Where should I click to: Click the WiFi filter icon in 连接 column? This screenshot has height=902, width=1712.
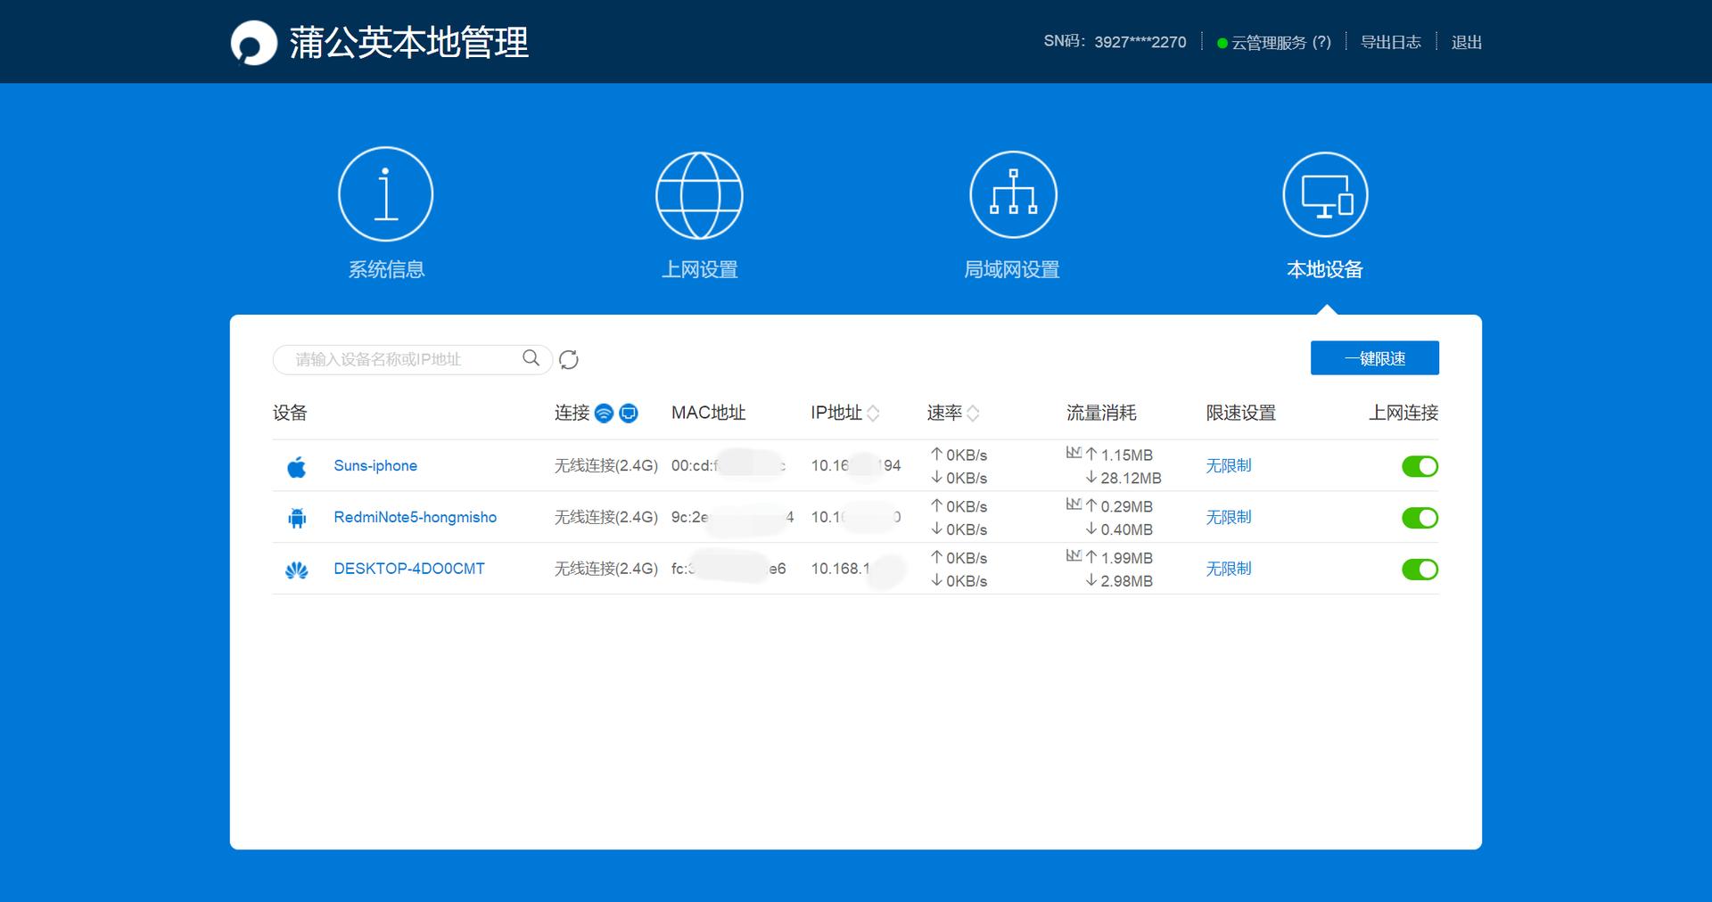[x=604, y=413]
